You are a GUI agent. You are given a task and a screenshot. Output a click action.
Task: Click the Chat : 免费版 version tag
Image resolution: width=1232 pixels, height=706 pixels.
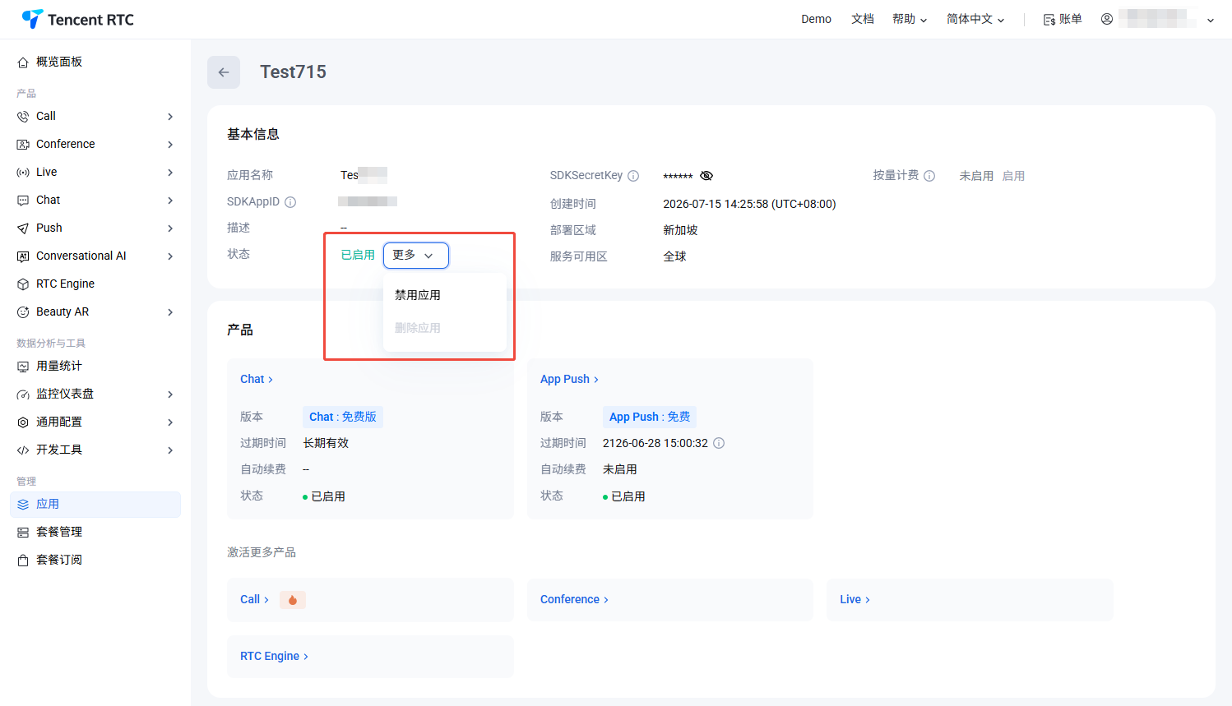343,417
